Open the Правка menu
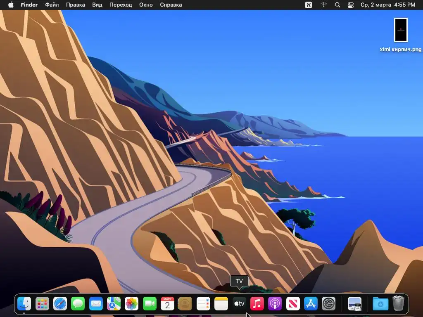 (x=76, y=5)
